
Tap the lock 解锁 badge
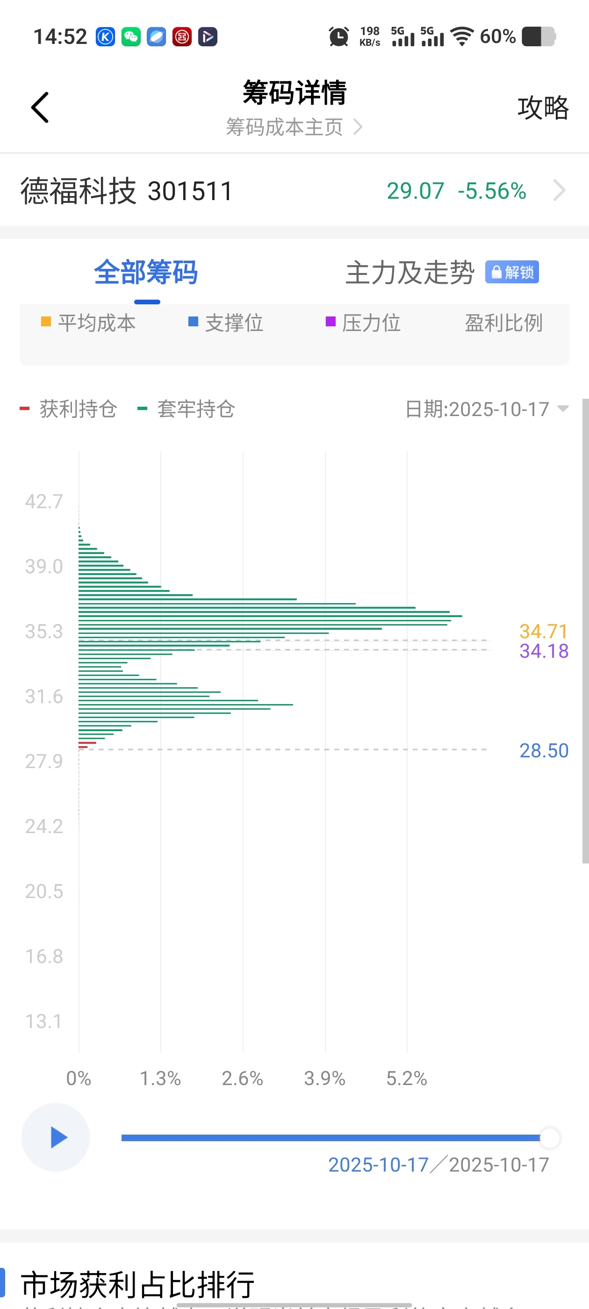pyautogui.click(x=512, y=272)
